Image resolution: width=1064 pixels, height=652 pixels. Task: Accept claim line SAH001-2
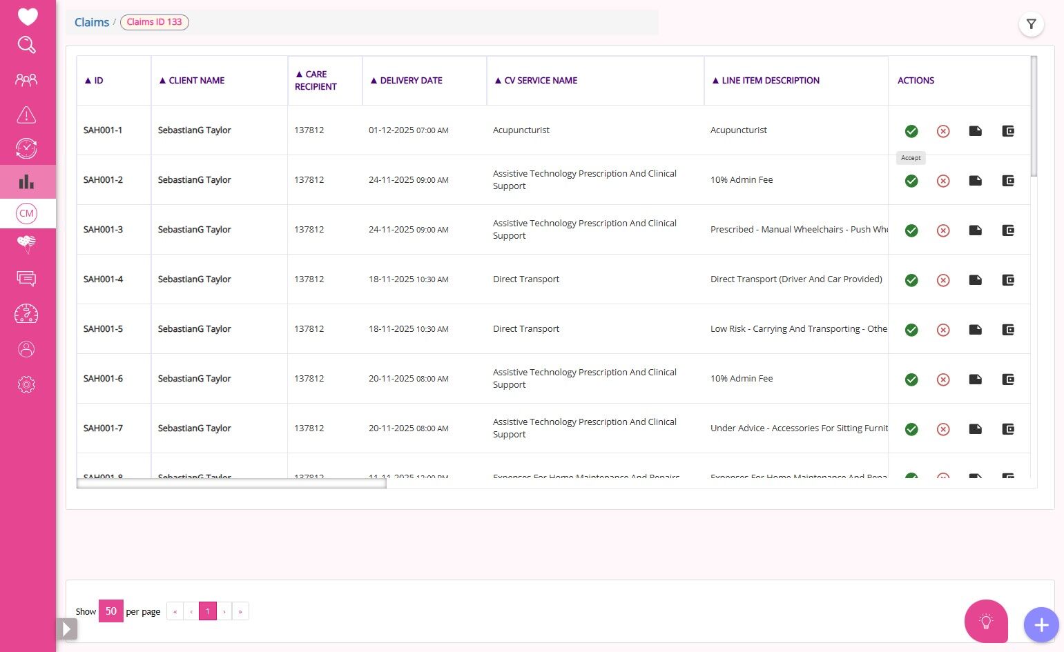click(x=911, y=181)
